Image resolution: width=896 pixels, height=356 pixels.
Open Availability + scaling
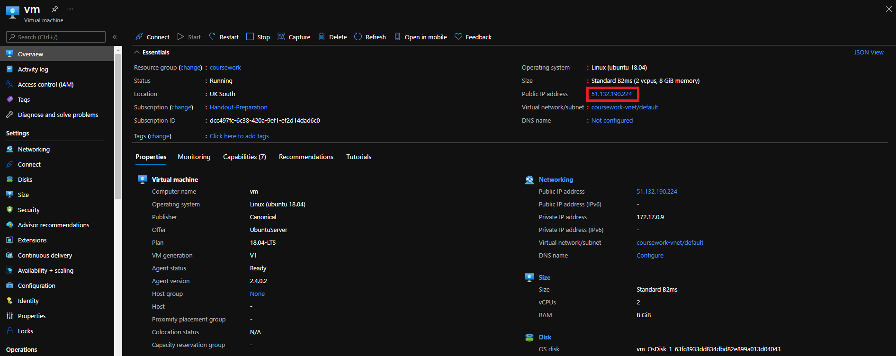click(57, 270)
